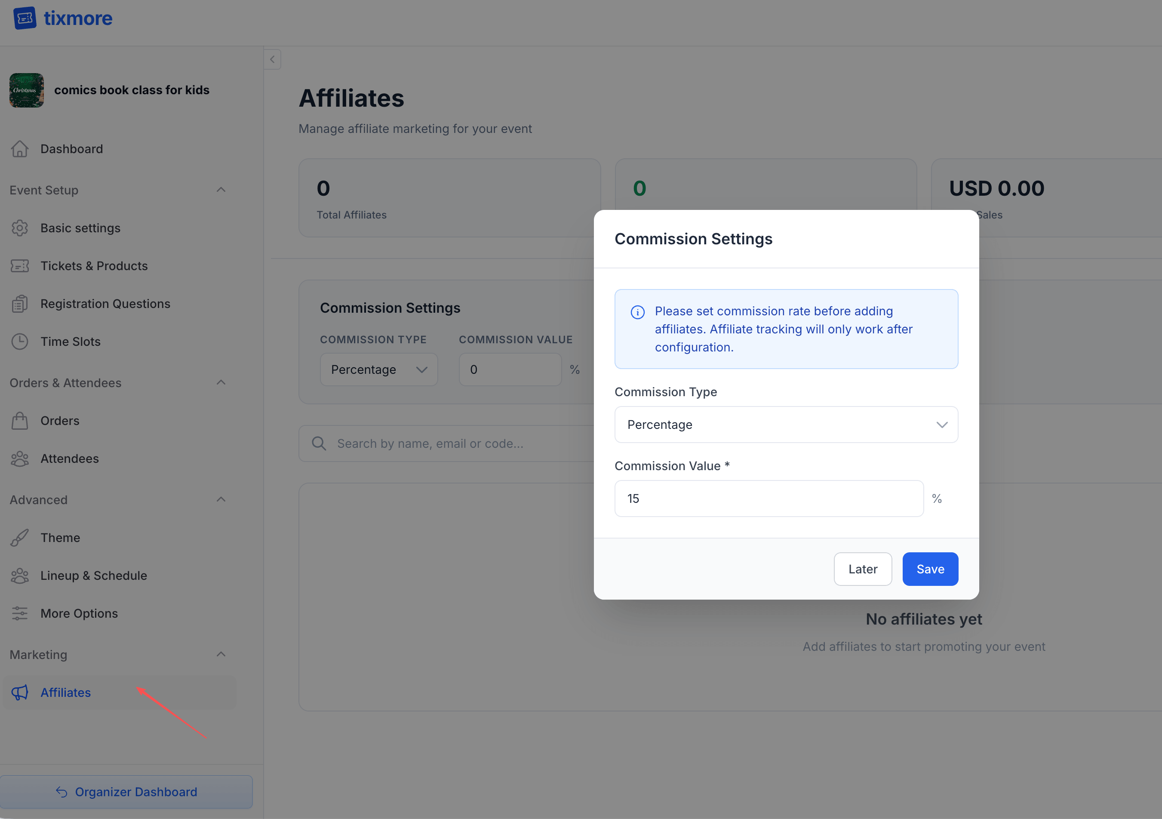Image resolution: width=1162 pixels, height=819 pixels.
Task: Click the Theme paintbrush icon
Action: [x=20, y=537]
